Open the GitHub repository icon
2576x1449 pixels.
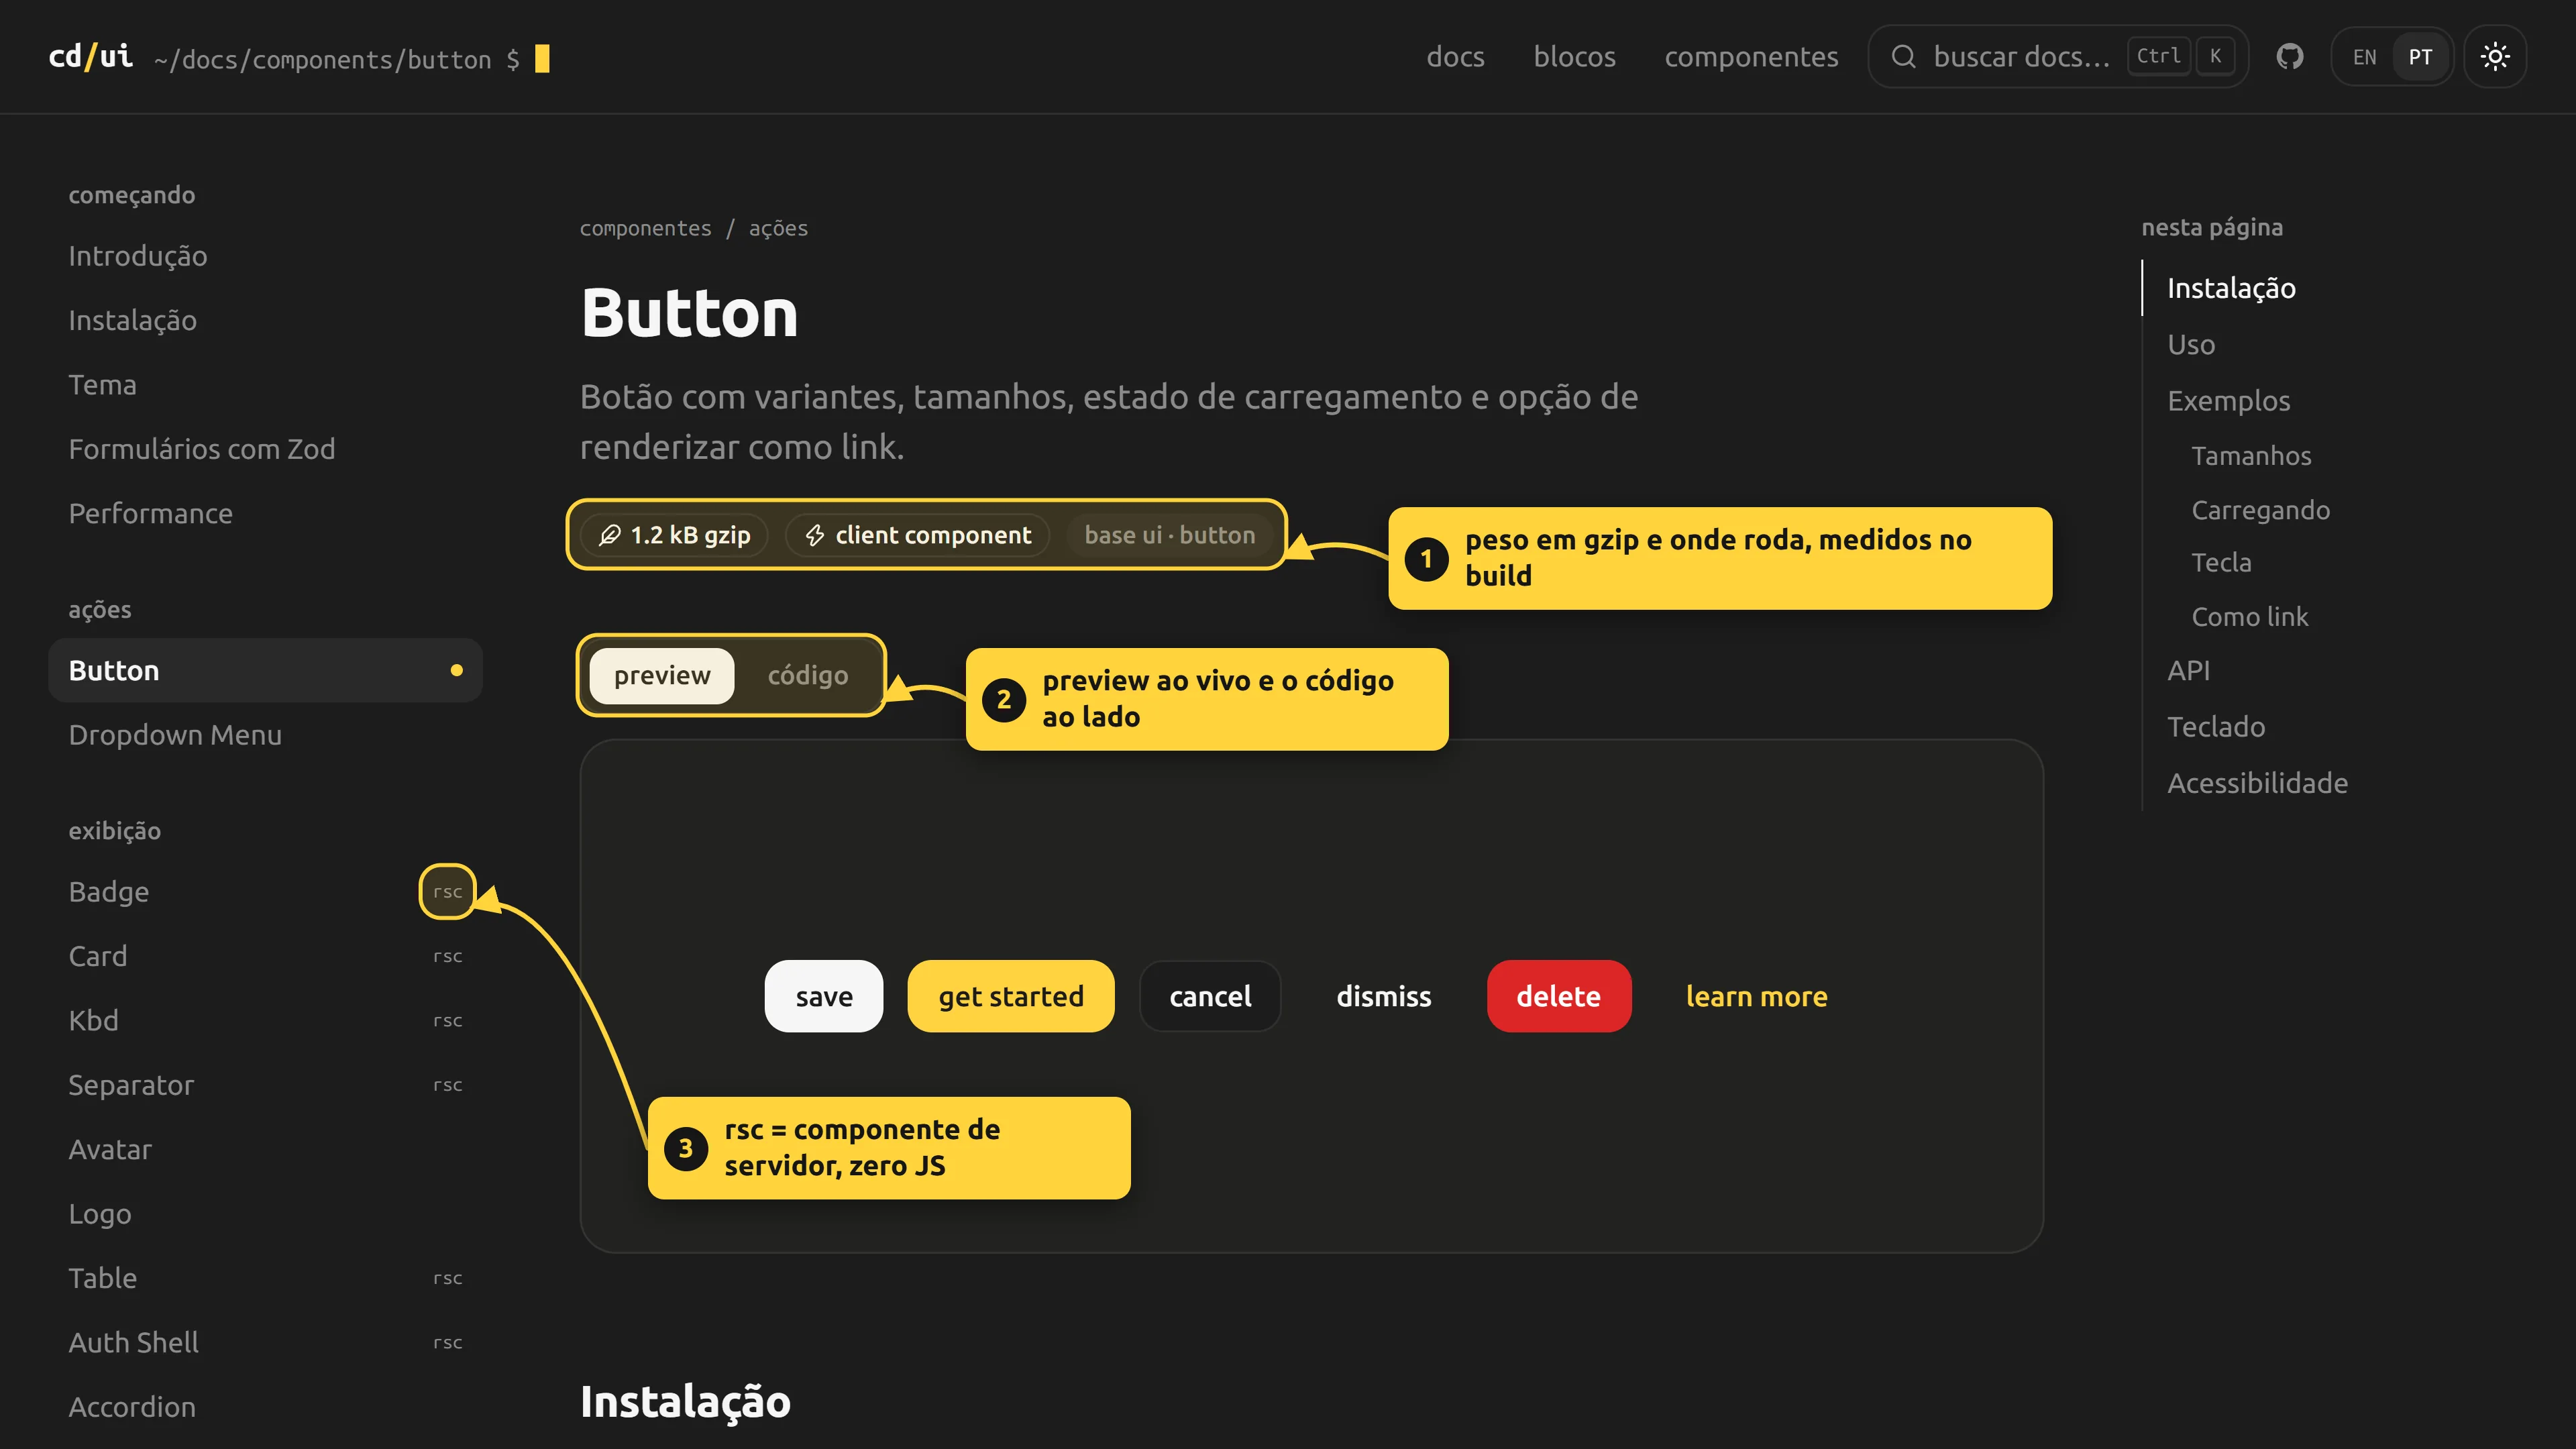click(2290, 56)
